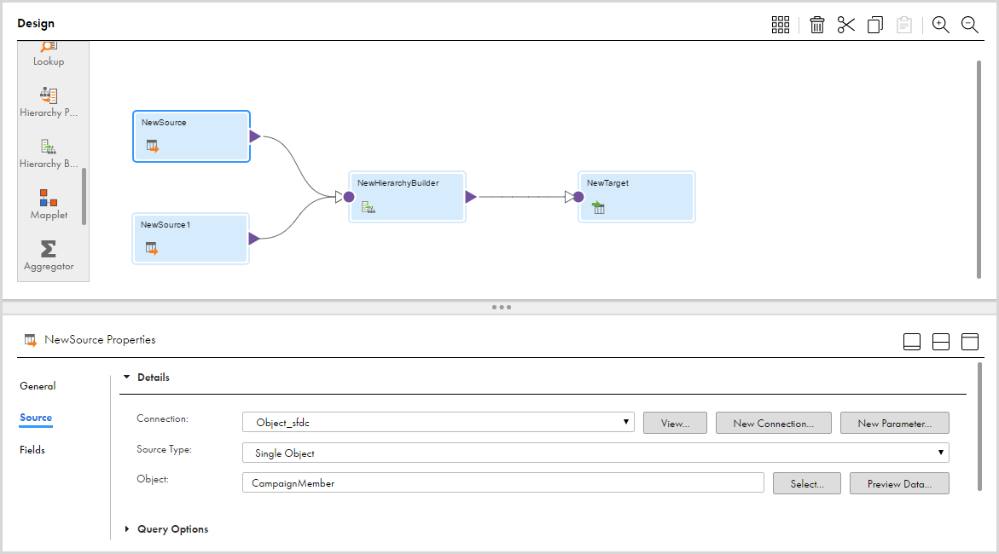Click the design canvas vertical scrollbar
This screenshot has width=999, height=554.
click(979, 170)
